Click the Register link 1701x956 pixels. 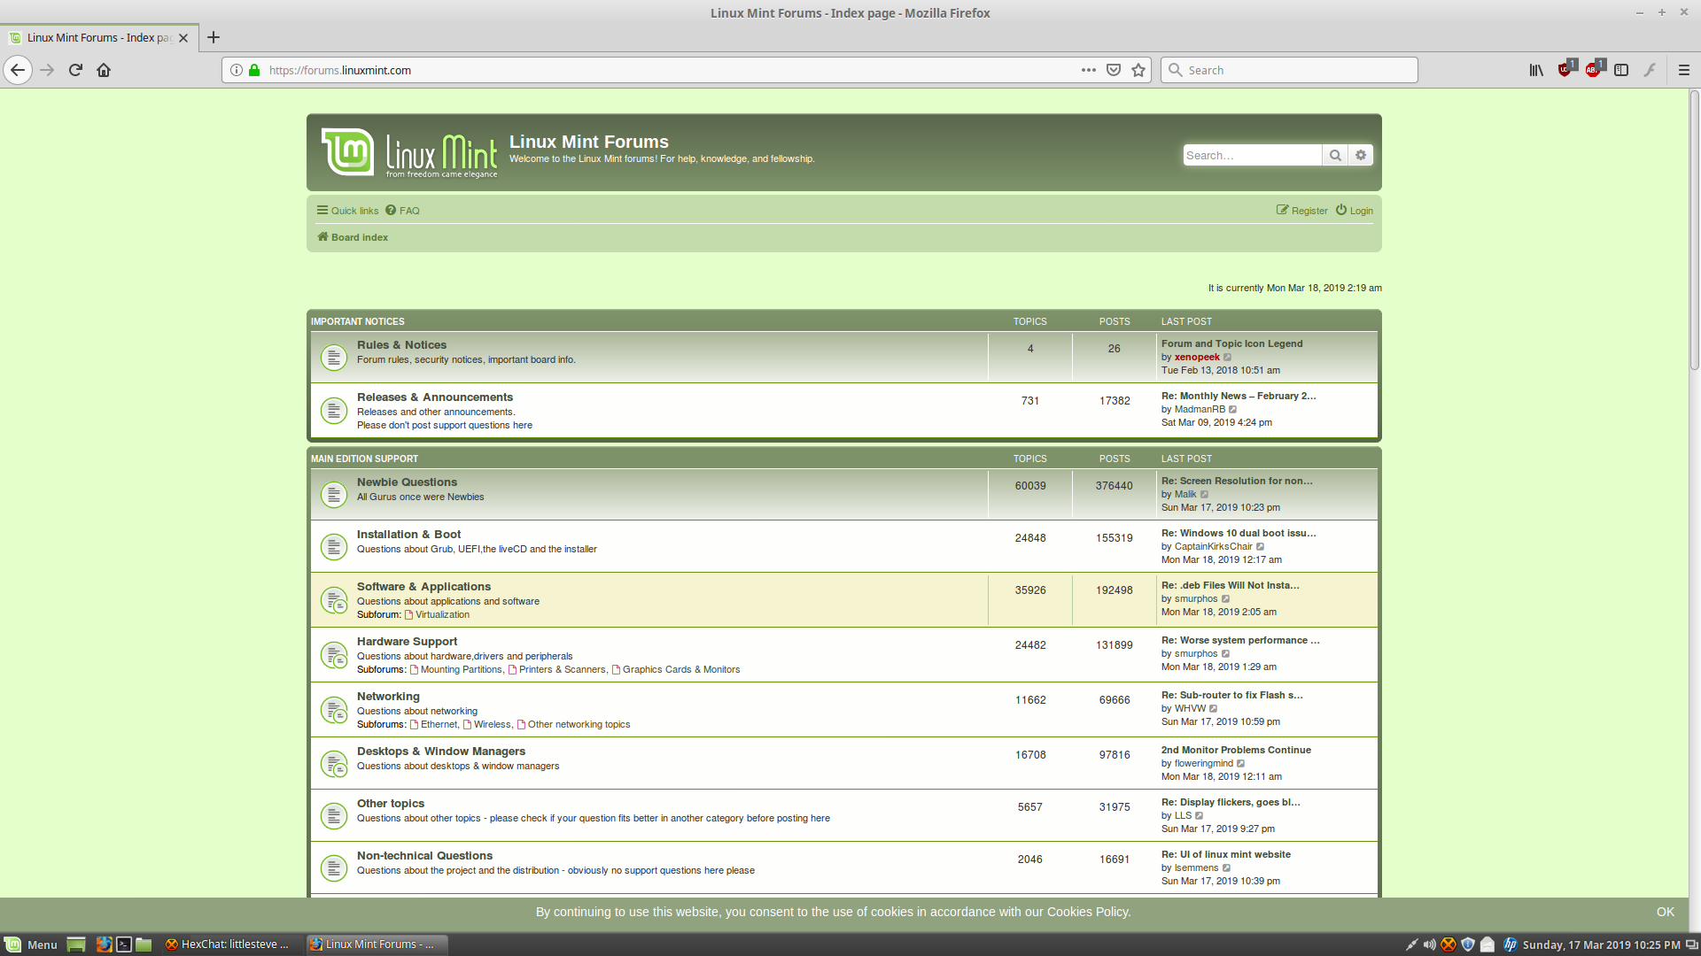pos(1301,211)
